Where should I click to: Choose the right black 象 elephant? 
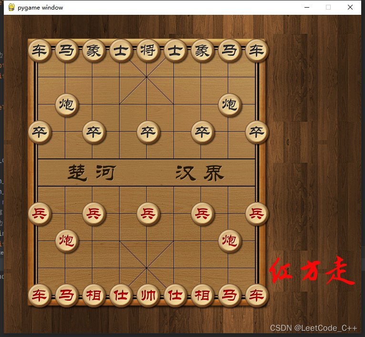click(203, 51)
